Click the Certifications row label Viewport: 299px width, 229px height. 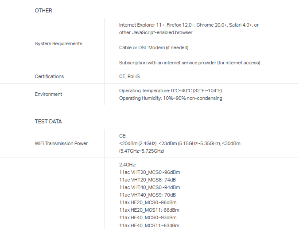pos(49,76)
